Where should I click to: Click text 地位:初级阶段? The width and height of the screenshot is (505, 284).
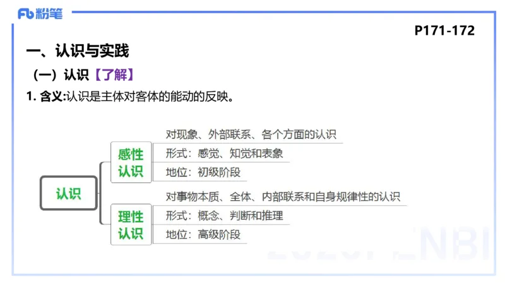pyautogui.click(x=203, y=172)
